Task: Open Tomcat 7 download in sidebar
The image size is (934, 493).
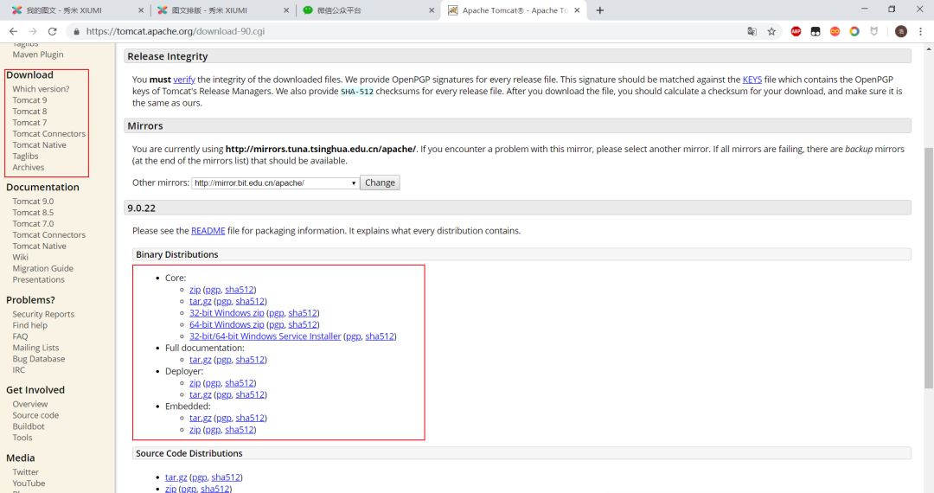Action: [x=29, y=123]
